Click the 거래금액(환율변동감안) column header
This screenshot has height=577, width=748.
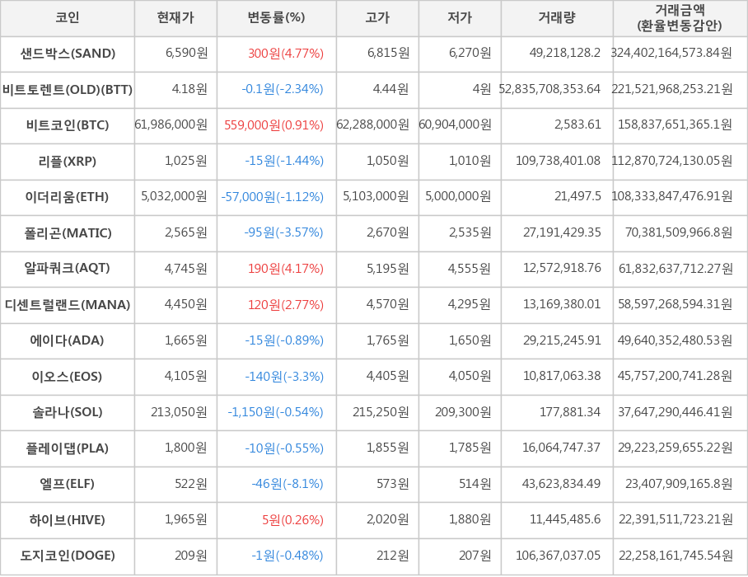[680, 17]
